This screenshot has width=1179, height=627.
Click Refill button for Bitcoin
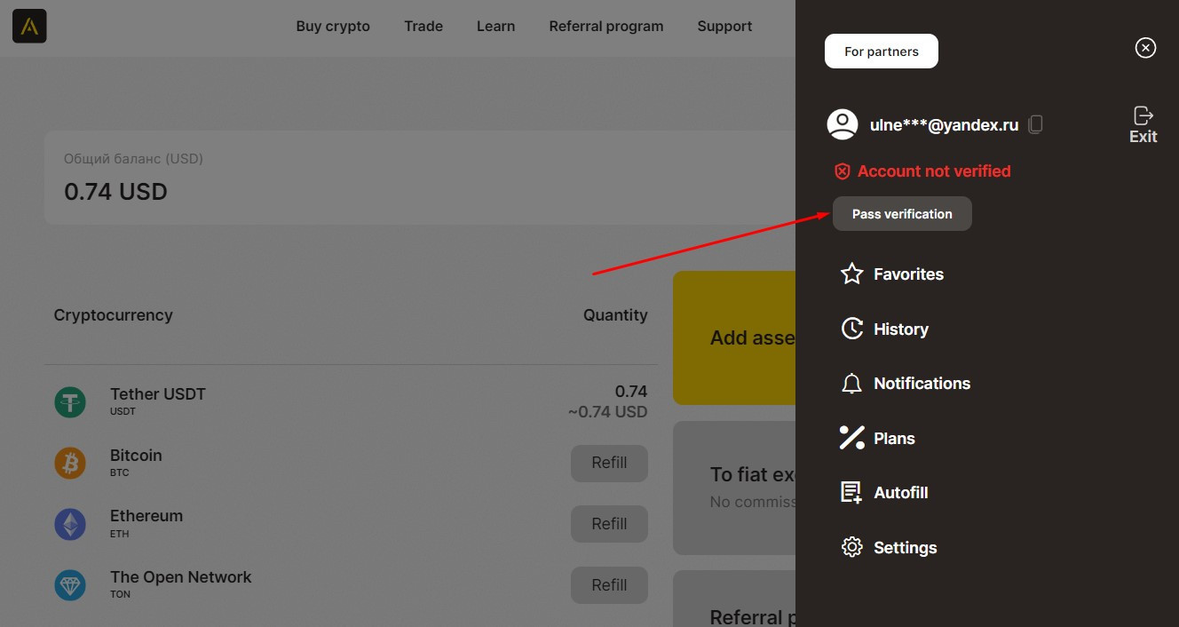(x=609, y=464)
